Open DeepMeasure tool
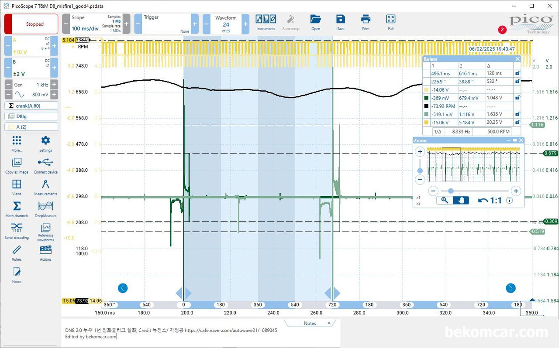 (x=45, y=209)
